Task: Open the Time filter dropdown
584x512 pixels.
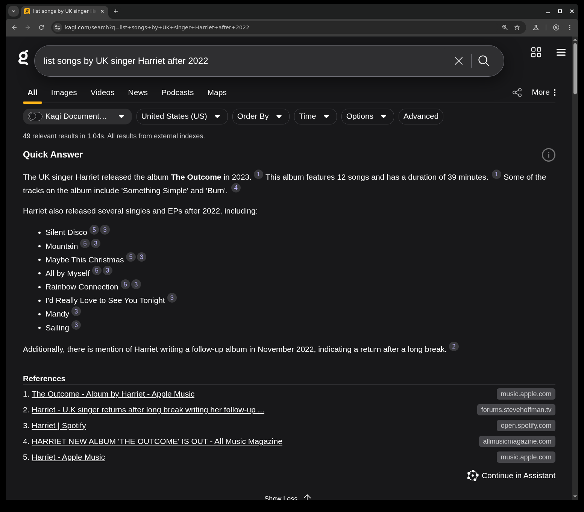Action: coord(315,117)
